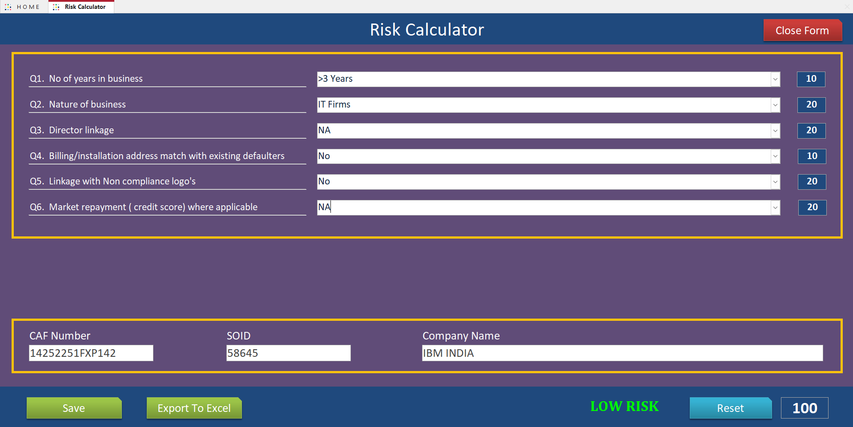Screen dimensions: 853x427
Task: Open the Non compliance logo's dropdown
Action: (x=775, y=182)
